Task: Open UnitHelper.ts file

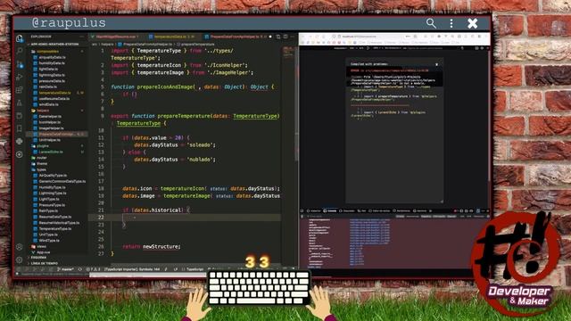Action: click(50, 140)
